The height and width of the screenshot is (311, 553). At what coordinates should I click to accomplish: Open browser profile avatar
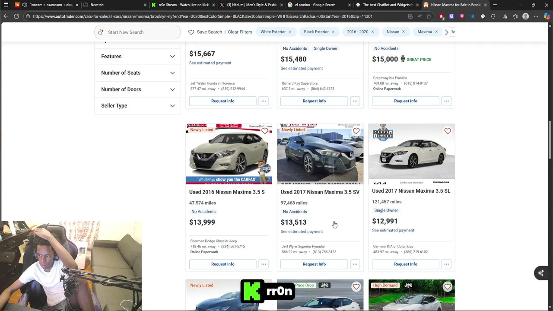coord(526,16)
